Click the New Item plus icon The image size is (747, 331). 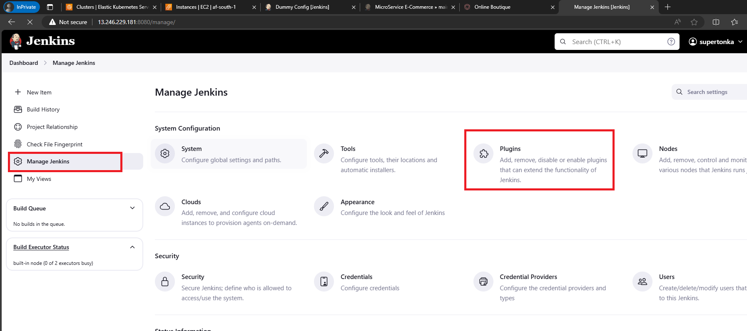18,92
